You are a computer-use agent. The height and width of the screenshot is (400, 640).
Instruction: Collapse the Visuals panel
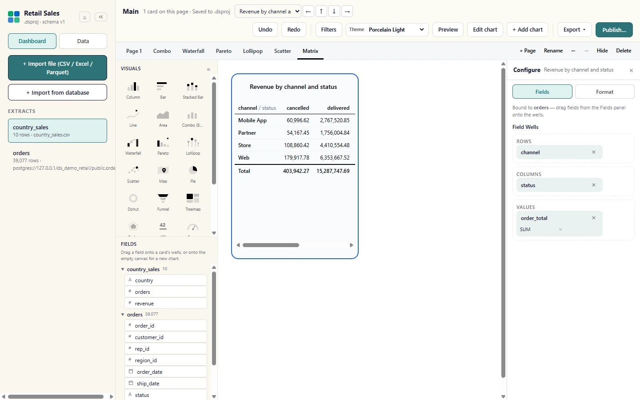[x=208, y=69]
